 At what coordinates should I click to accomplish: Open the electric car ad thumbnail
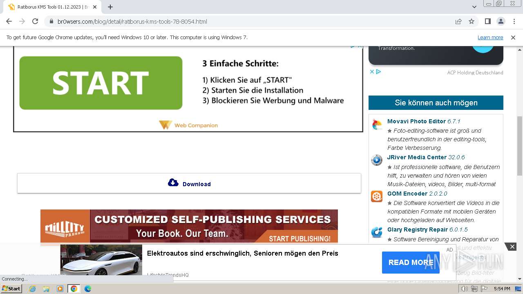[101, 260]
